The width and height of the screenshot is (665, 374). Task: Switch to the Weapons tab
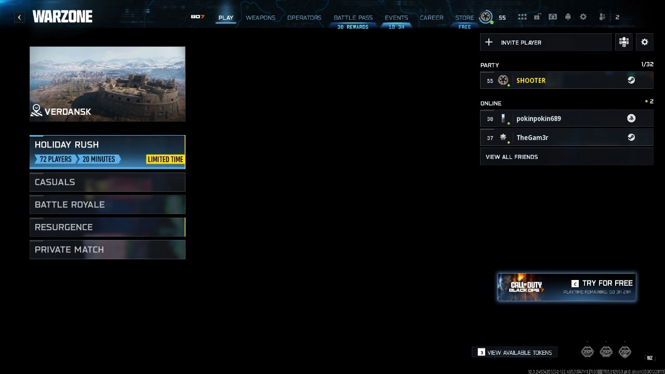[260, 18]
